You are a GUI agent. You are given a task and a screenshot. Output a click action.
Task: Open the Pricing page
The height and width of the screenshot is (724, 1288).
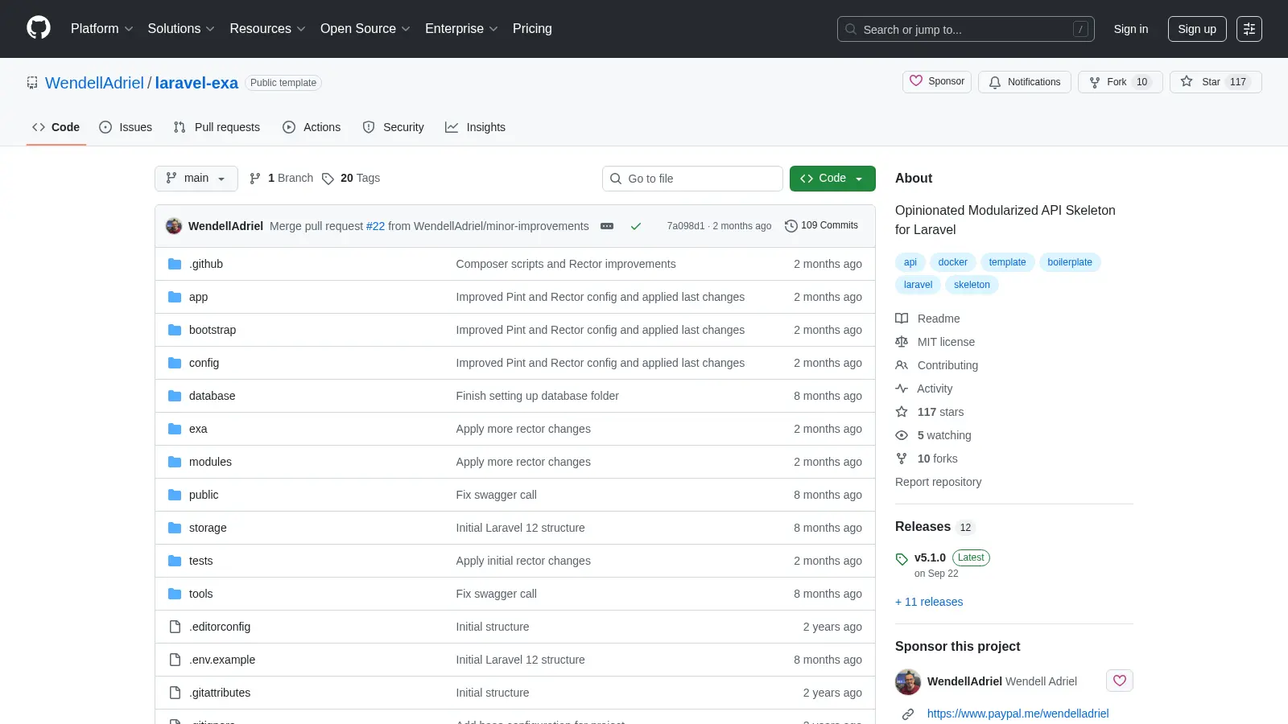click(532, 28)
